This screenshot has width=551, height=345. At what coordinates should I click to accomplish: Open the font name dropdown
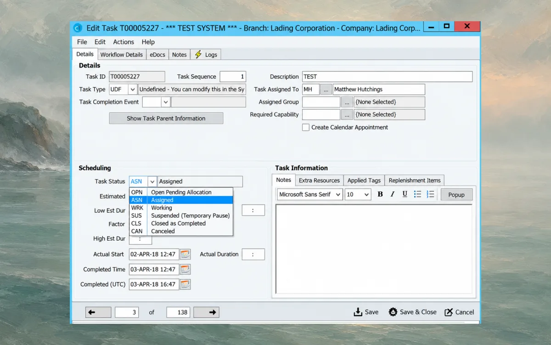tap(338, 195)
